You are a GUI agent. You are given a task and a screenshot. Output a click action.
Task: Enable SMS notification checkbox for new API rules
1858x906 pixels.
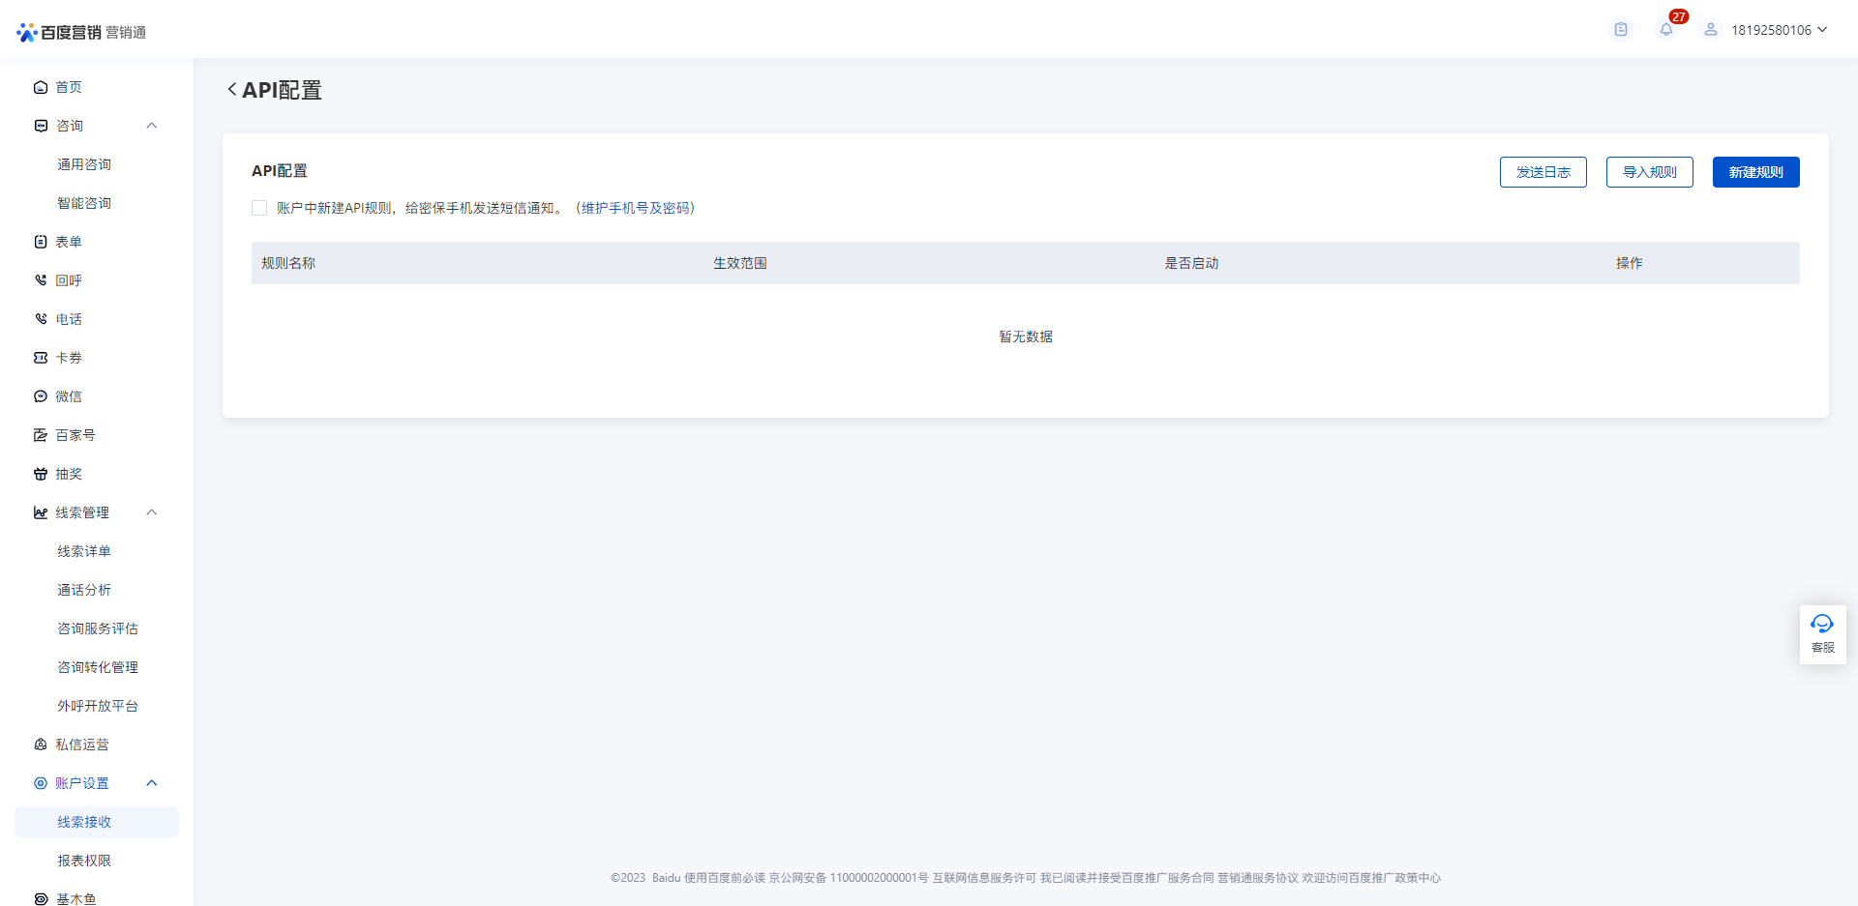point(259,208)
